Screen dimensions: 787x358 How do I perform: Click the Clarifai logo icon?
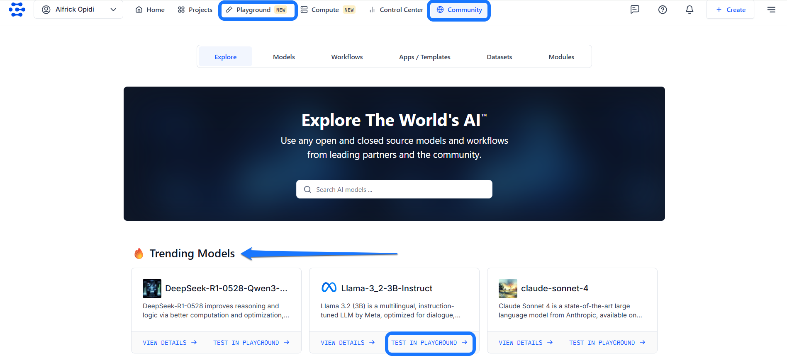17,10
